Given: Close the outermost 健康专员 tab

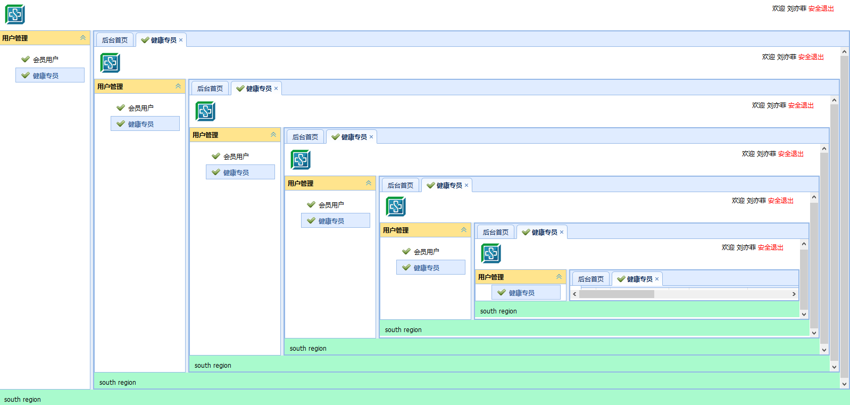Looking at the screenshot, I should [x=181, y=40].
